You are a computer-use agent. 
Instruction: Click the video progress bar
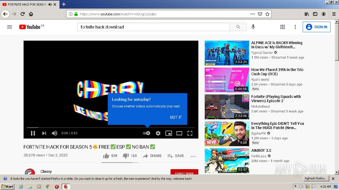(111, 127)
